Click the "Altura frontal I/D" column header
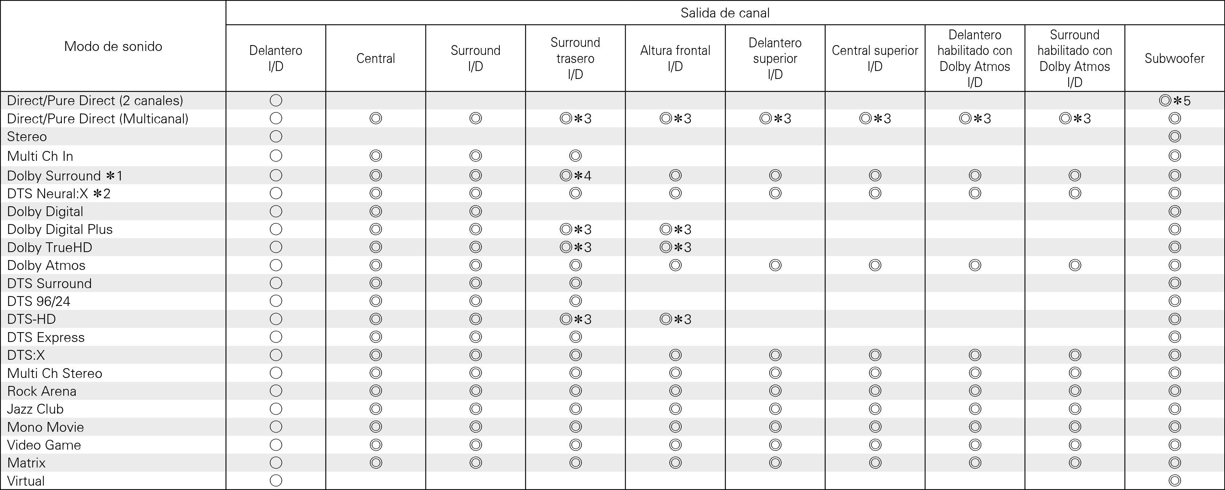1225x490 pixels. click(675, 58)
